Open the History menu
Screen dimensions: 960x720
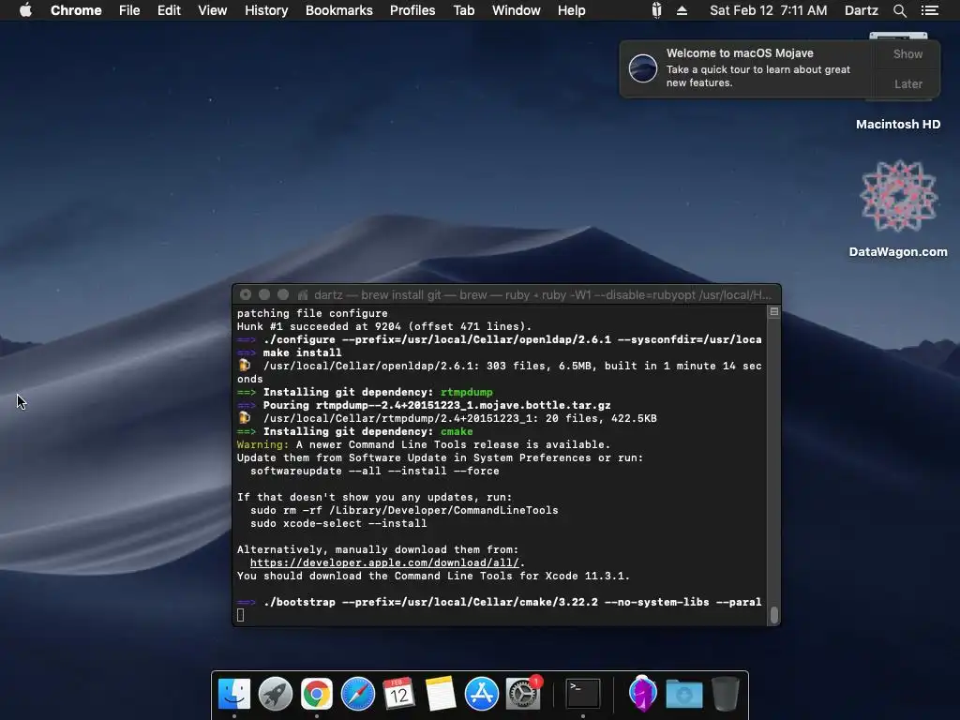(266, 10)
